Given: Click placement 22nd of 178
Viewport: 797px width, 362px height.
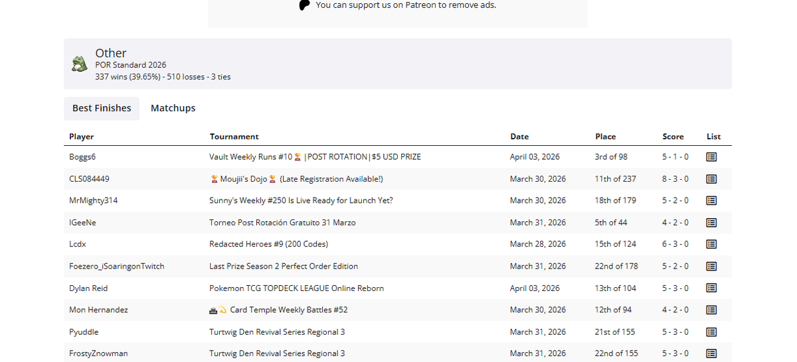Looking at the screenshot, I should [x=616, y=266].
